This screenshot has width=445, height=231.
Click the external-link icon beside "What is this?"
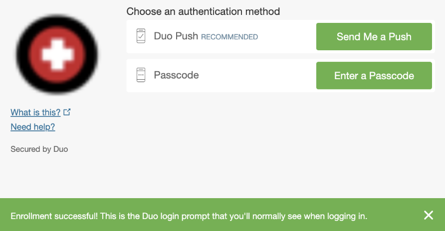point(67,112)
